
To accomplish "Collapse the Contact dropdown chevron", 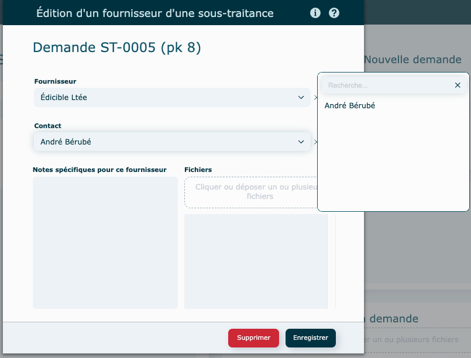I will coord(301,142).
